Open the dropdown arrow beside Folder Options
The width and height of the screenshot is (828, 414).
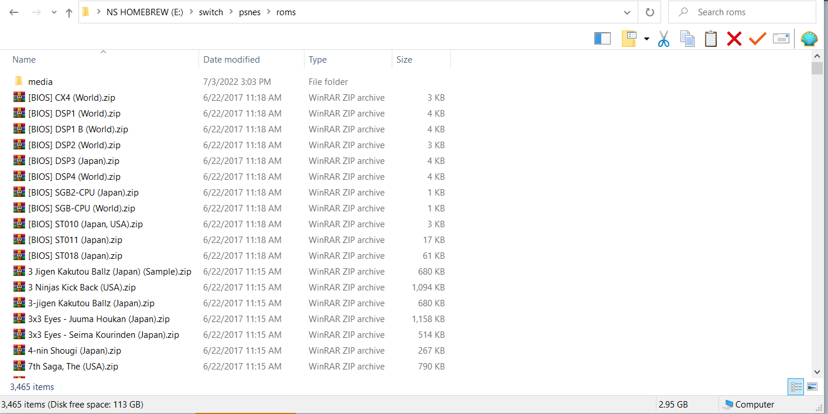(x=646, y=39)
